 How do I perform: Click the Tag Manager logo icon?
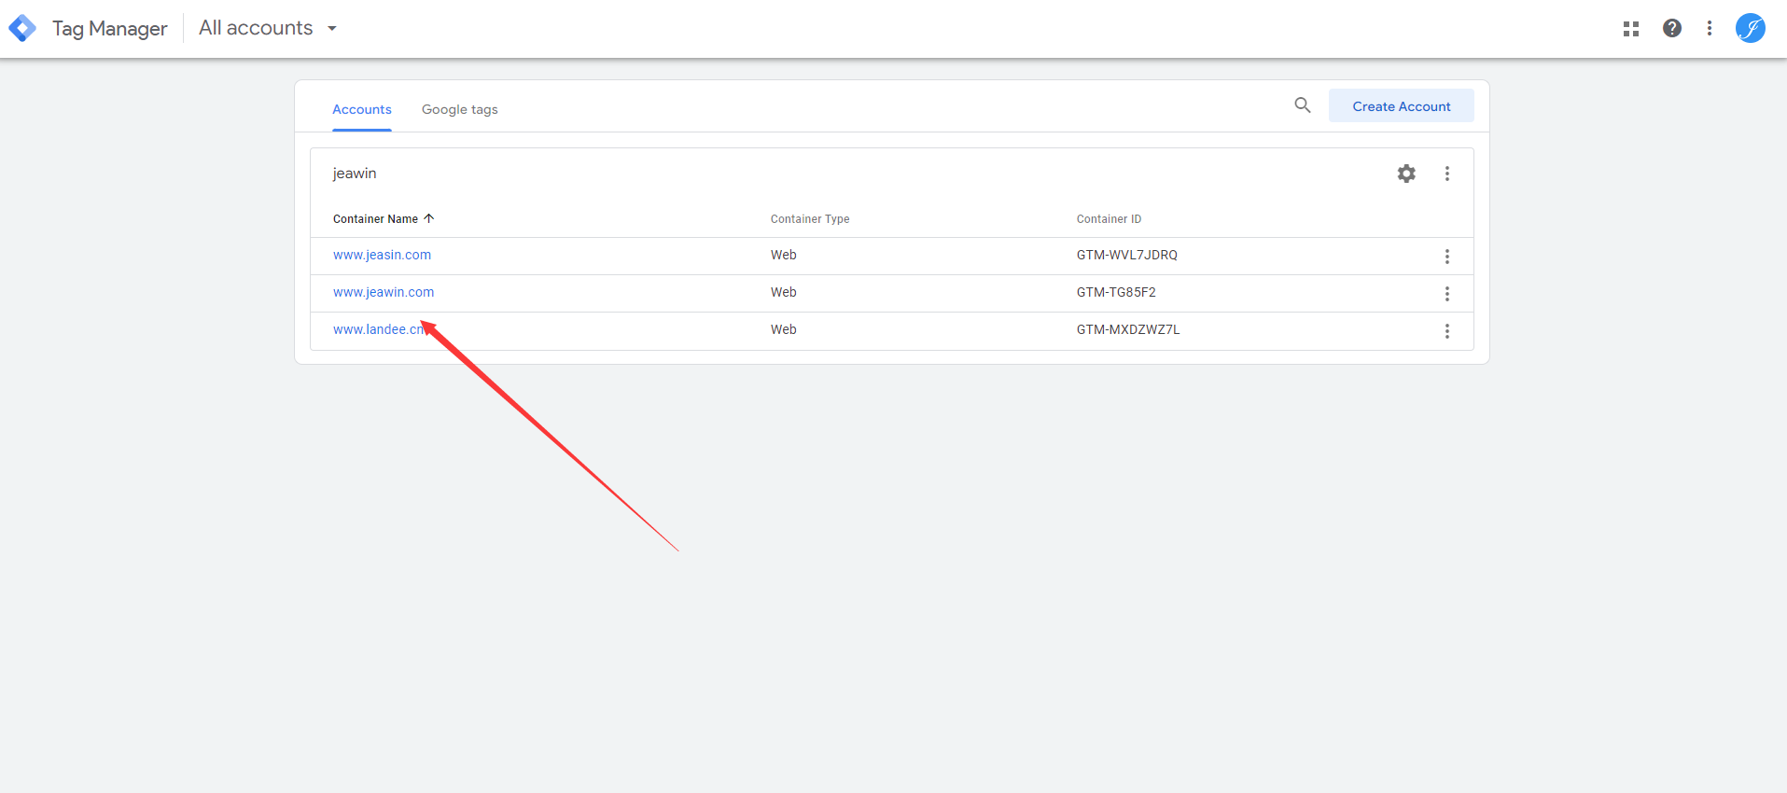click(22, 28)
